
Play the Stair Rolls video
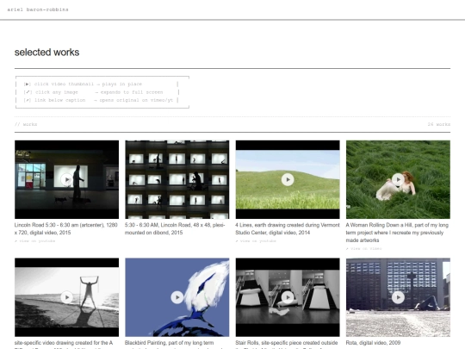[288, 297]
